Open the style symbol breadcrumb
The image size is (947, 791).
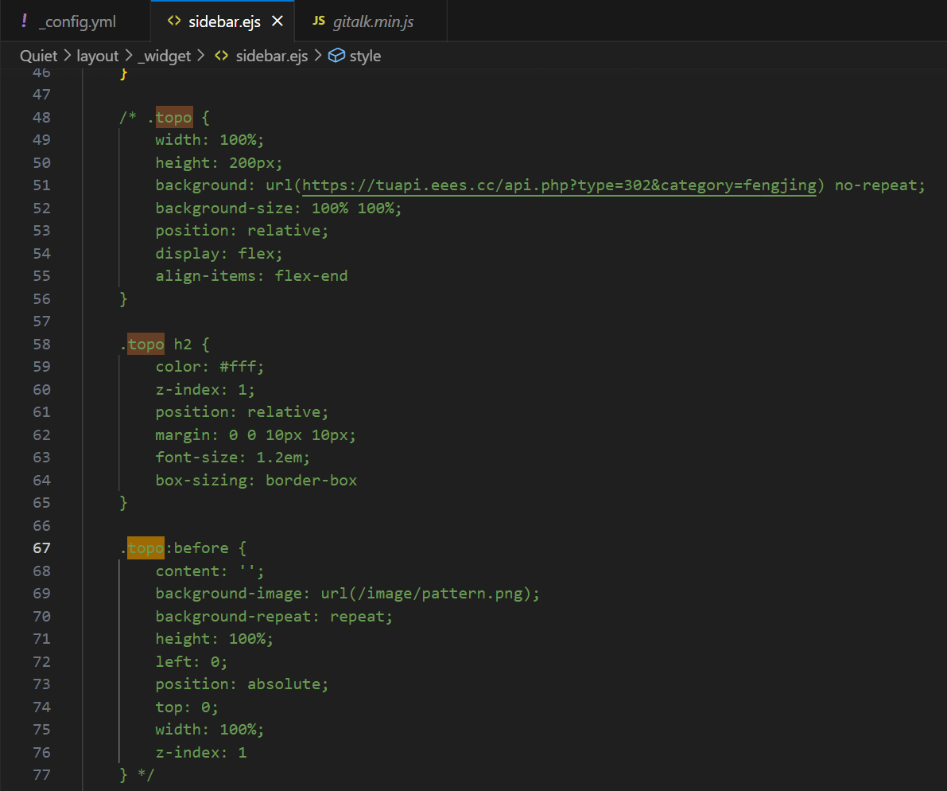[365, 56]
